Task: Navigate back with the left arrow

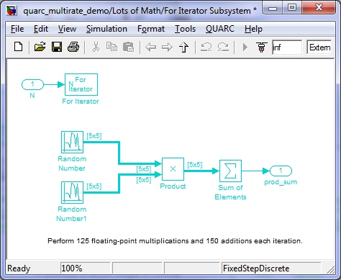Action: pyautogui.click(x=150, y=47)
